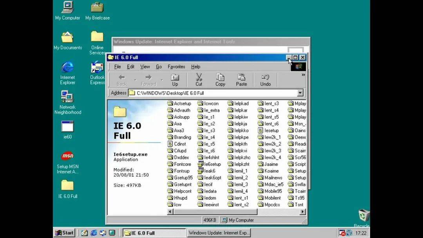The height and width of the screenshot is (238, 423).
Task: Switch to Windows Update taskbar button
Action: pos(219,233)
